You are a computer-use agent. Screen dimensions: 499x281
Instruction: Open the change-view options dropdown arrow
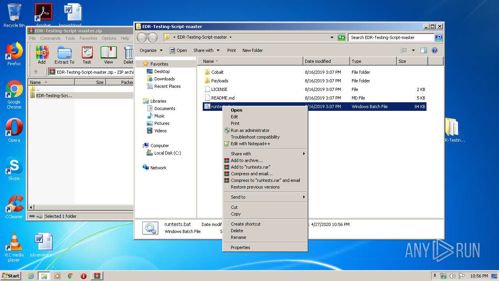coord(413,50)
